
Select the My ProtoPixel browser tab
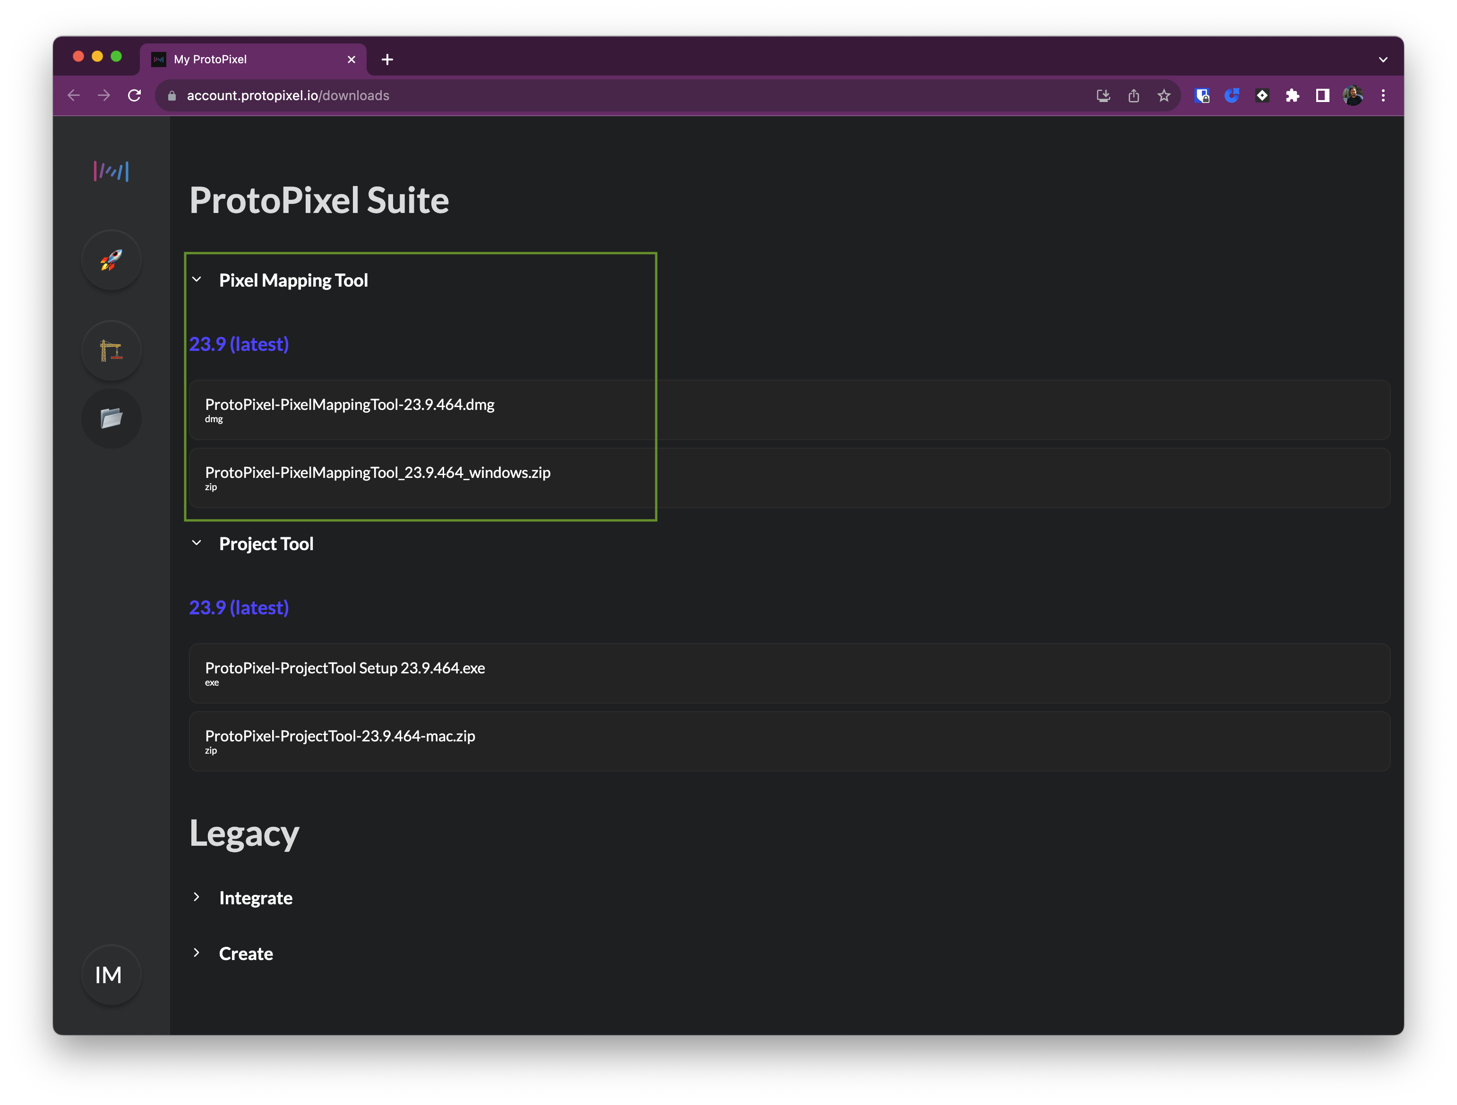(253, 59)
